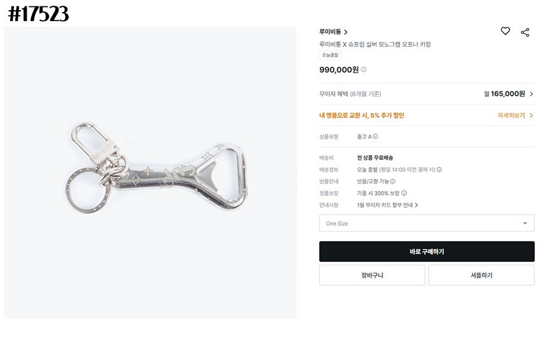Click the 셔플하기 button
The width and height of the screenshot is (547, 347).
[x=481, y=276]
